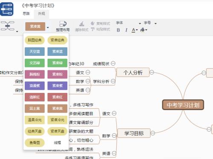Click the 成绩现状 node text
This screenshot has width=213, height=159.
tap(101, 64)
